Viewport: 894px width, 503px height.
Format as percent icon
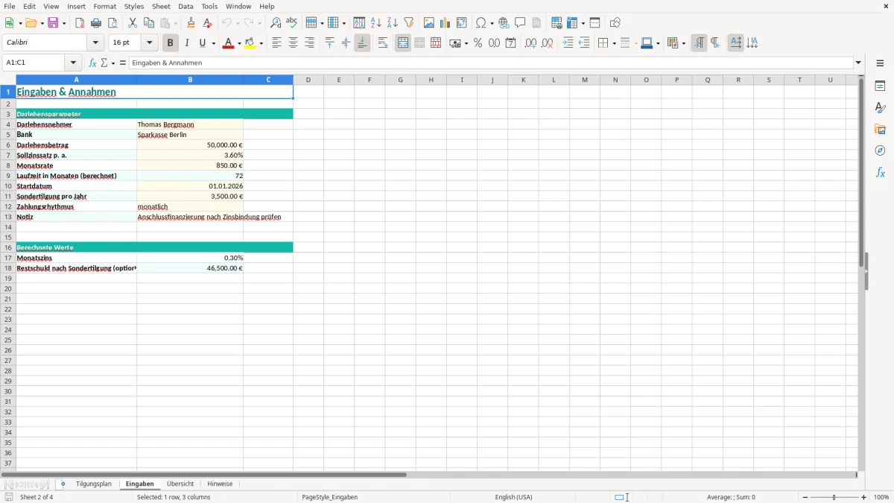(x=478, y=43)
